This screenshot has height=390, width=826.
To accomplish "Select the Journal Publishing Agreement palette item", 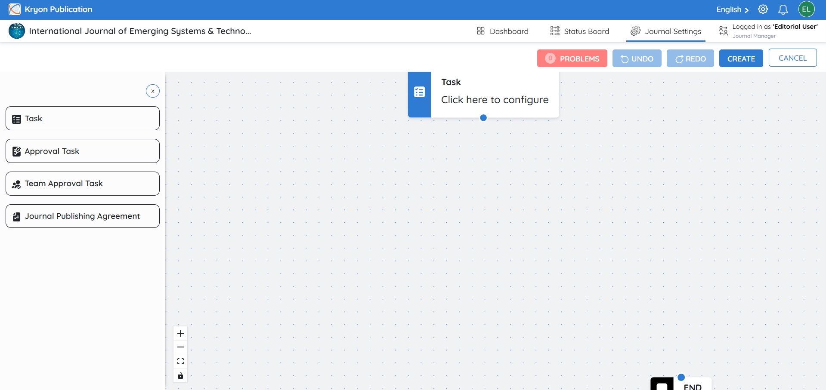I will pos(83,216).
